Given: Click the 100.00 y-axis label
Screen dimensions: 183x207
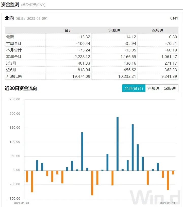Looking at the screenshot, I should pos(15,142).
